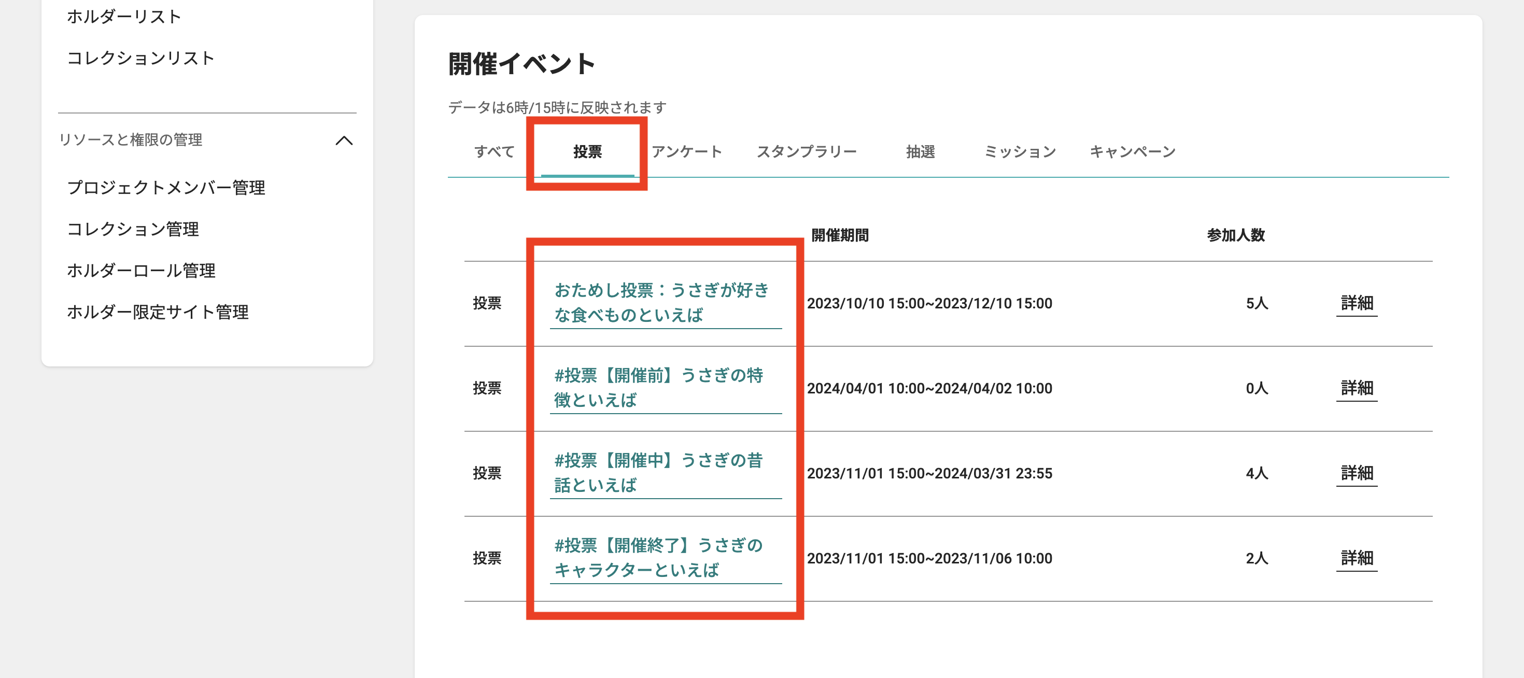Collapse the リソースと権限の管理 section chevron
This screenshot has height=678, width=1524.
coord(344,140)
